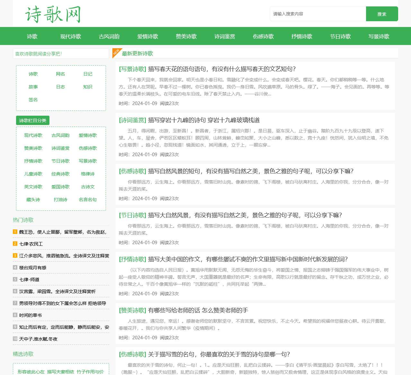Click the number 10 badge in hot poems list

(15, 339)
